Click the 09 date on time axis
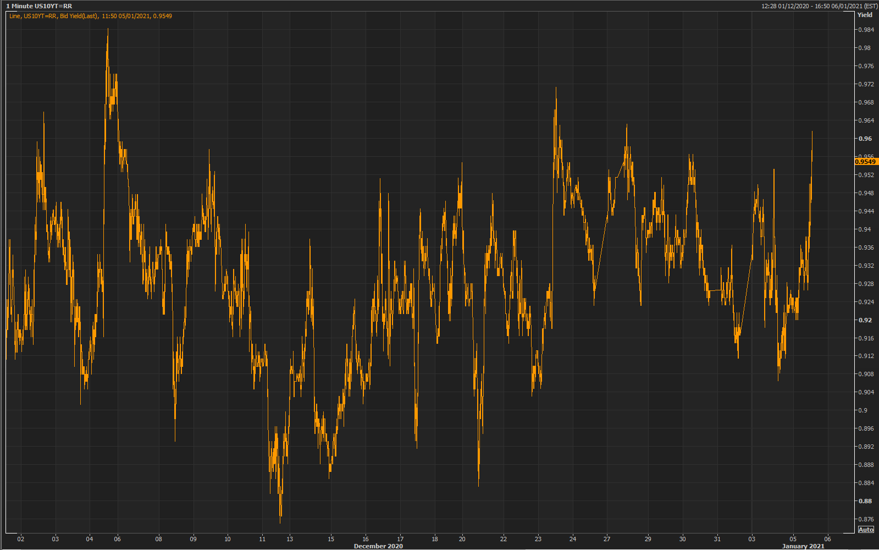This screenshot has height=550, width=879. pyautogui.click(x=193, y=539)
